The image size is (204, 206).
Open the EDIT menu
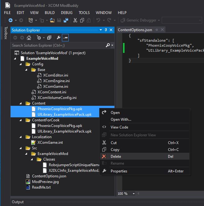tap(20, 13)
